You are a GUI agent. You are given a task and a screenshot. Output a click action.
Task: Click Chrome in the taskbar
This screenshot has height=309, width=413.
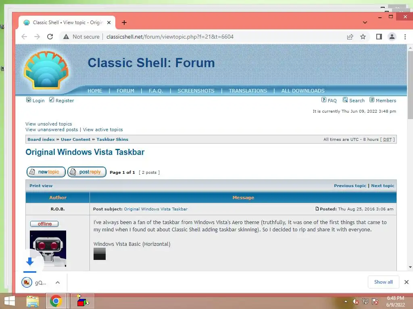56,301
